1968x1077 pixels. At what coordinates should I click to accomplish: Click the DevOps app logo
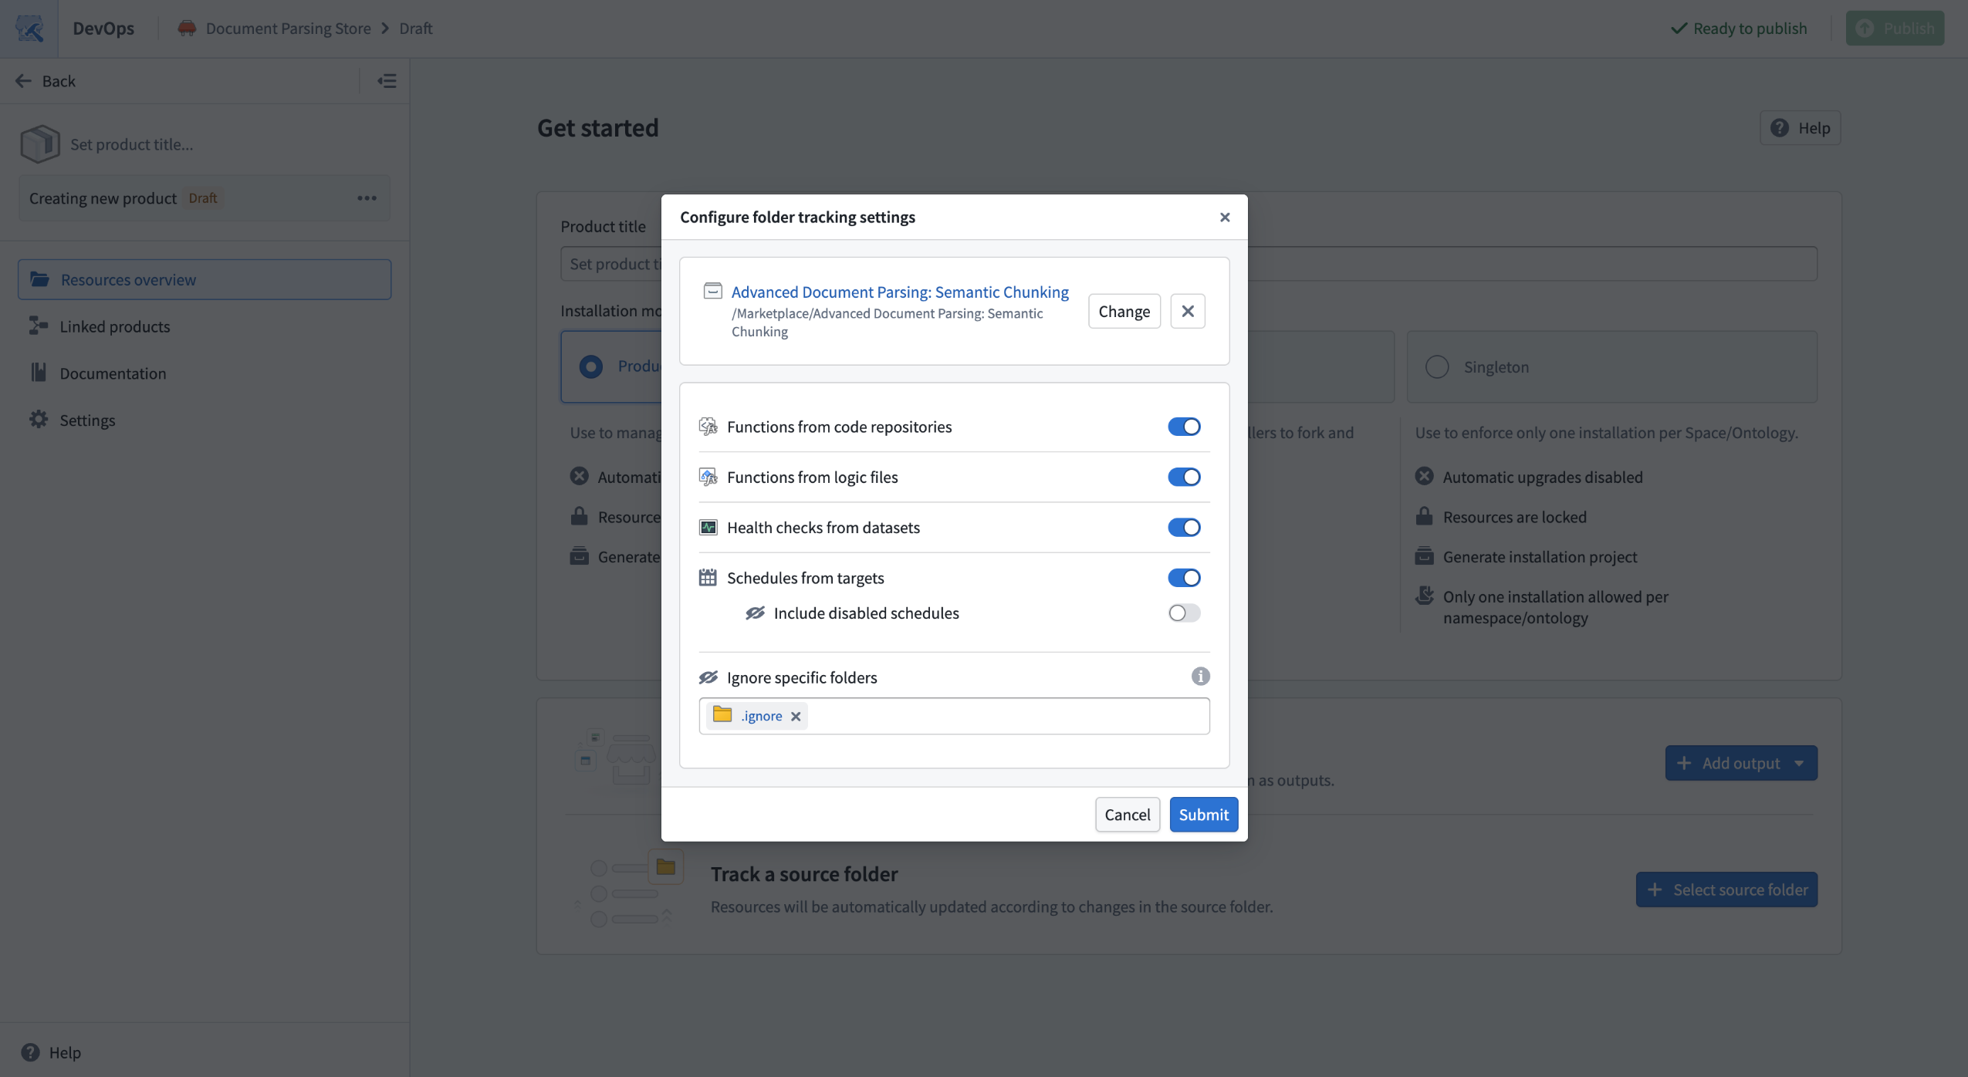coord(29,28)
